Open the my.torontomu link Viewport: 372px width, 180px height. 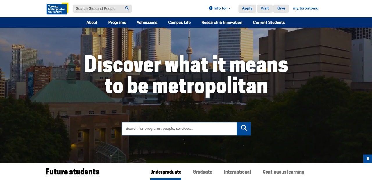(x=306, y=8)
